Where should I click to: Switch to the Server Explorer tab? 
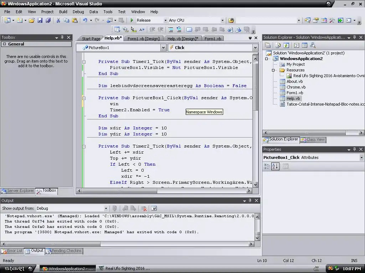pos(18,191)
